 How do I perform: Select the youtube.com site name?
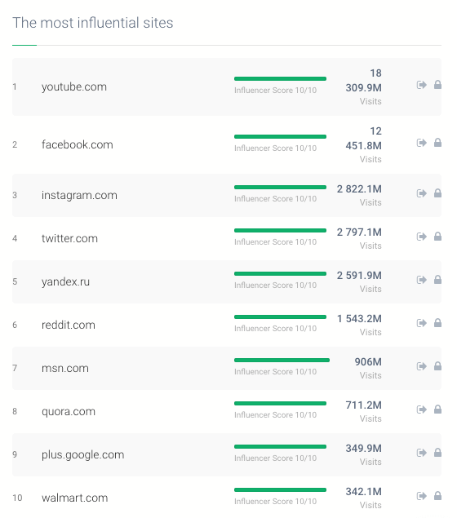tap(74, 87)
